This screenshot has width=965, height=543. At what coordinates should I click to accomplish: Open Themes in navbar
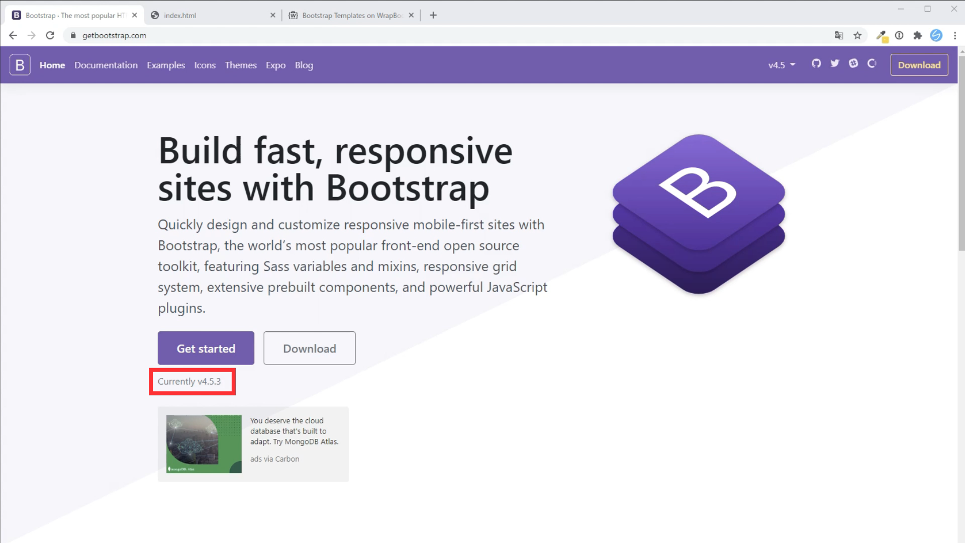(x=241, y=65)
